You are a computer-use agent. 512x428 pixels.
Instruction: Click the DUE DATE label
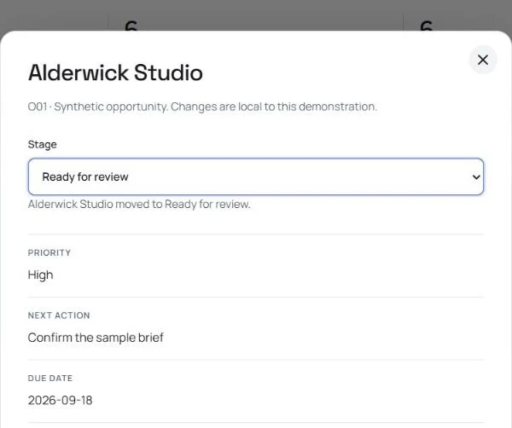(x=50, y=378)
